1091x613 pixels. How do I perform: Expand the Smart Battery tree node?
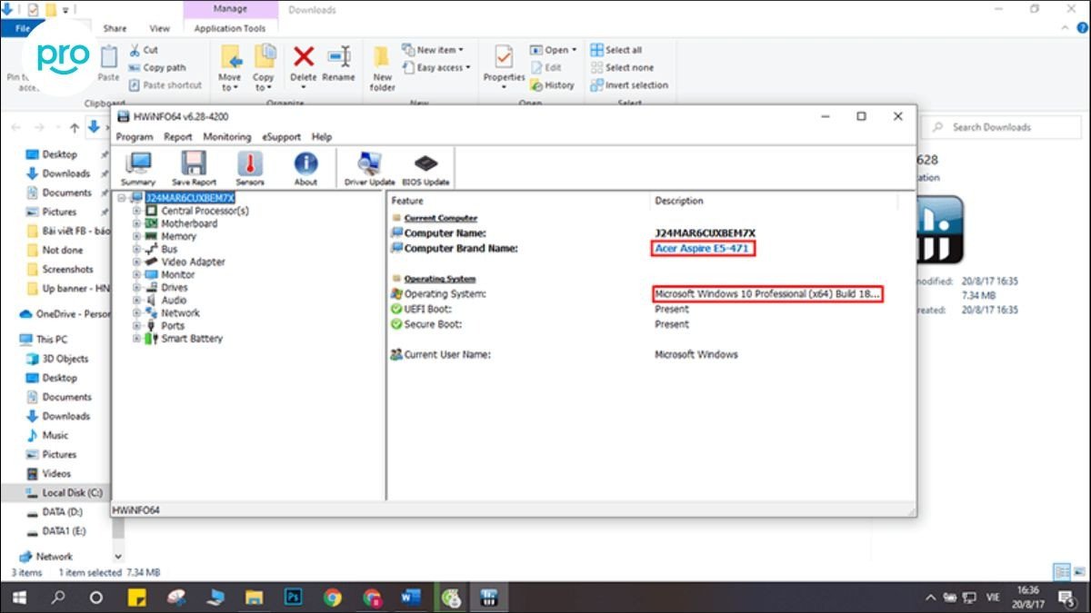pyautogui.click(x=136, y=339)
